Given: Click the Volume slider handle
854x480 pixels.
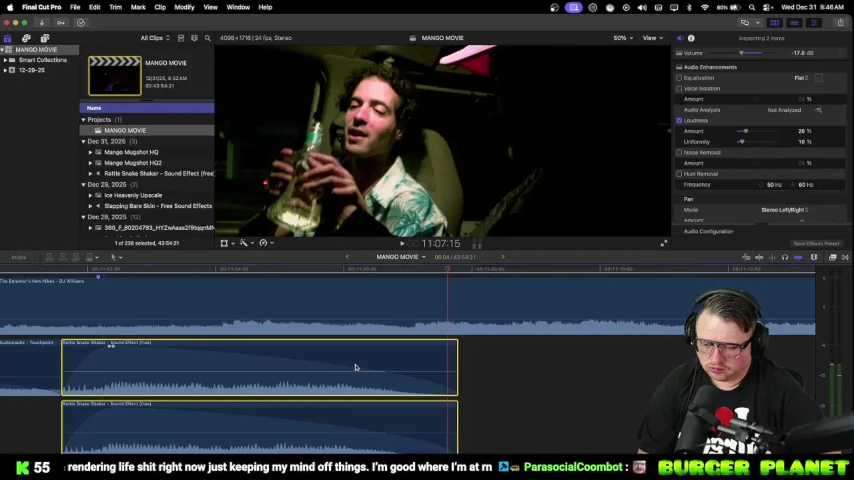Looking at the screenshot, I should click(x=741, y=53).
